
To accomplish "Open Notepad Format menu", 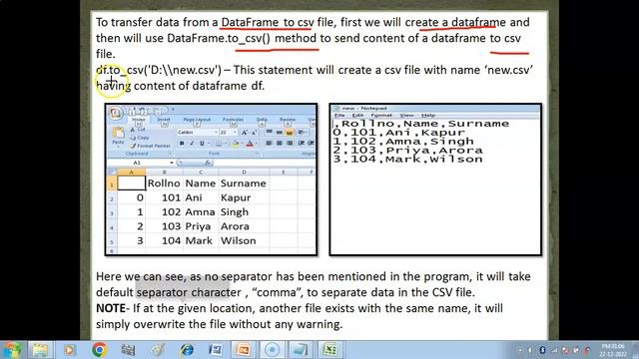I will [x=381, y=116].
